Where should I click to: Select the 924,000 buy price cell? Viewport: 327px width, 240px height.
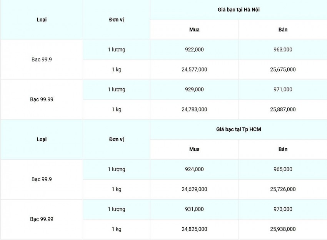(194, 169)
